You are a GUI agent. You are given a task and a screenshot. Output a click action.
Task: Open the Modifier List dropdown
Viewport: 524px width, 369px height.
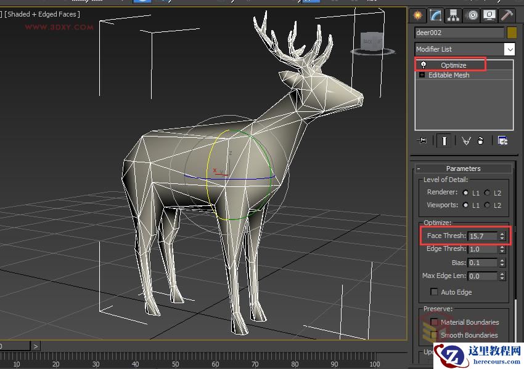(509, 49)
